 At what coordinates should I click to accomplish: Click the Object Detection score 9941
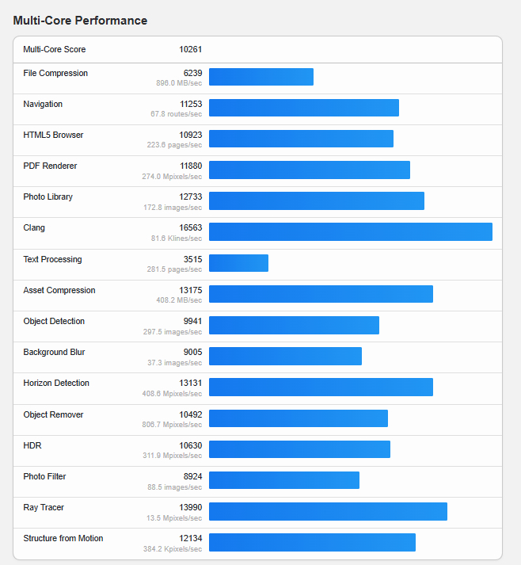tap(191, 321)
